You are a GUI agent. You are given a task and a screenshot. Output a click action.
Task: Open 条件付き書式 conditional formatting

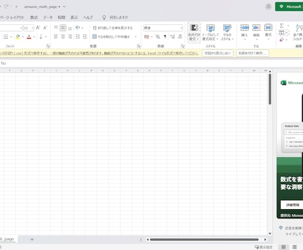click(194, 33)
